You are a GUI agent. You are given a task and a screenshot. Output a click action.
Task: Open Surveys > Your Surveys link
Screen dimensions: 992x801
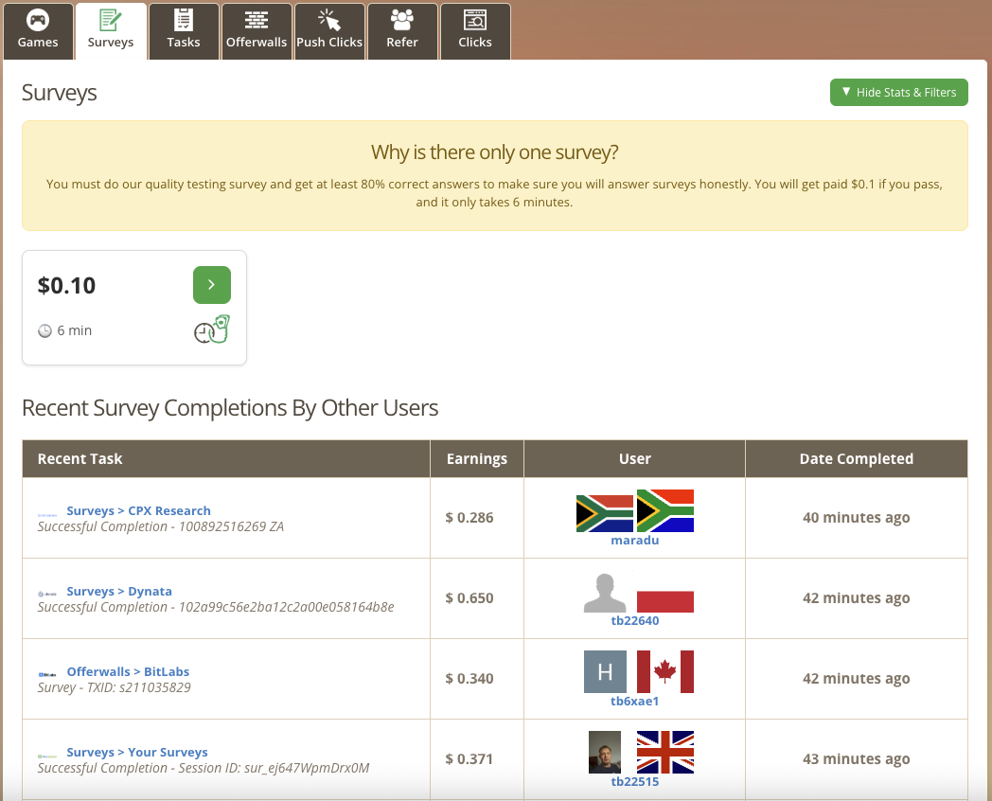(x=137, y=752)
